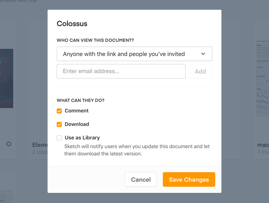Open the document visibility dropdown
The image size is (269, 203).
134,54
